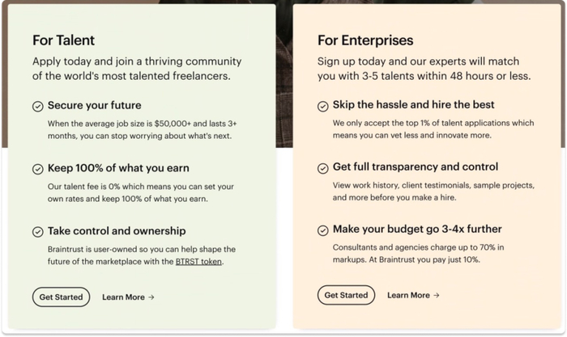Select Make your budget go 3-4x further
Screen dimensions: 567x337
tap(417, 230)
